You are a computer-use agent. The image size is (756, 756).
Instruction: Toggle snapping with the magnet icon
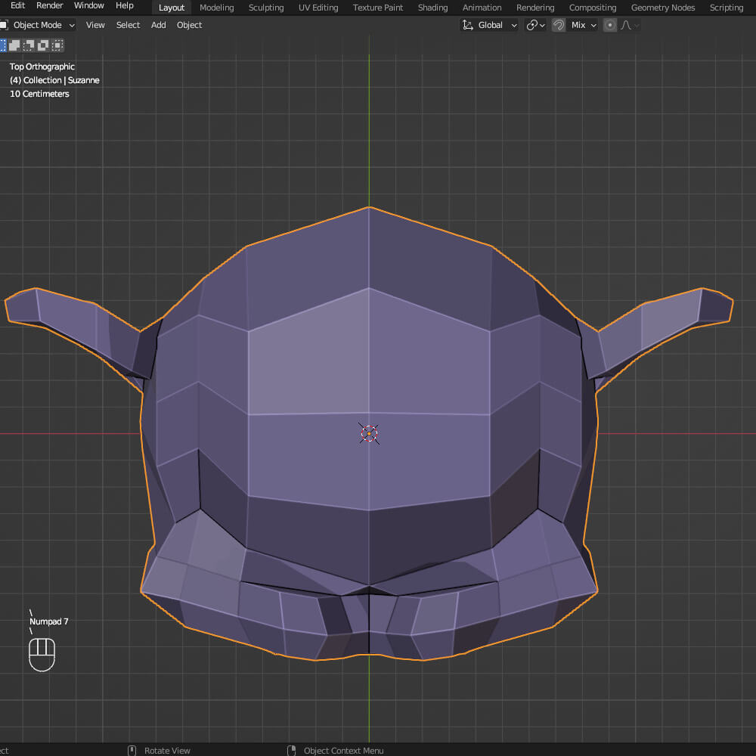[559, 25]
